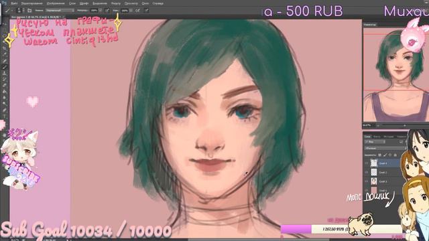Open the Окно menu

click(145, 3)
